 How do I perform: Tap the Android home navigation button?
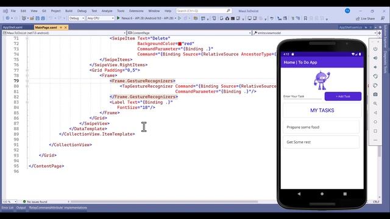pos(322,194)
